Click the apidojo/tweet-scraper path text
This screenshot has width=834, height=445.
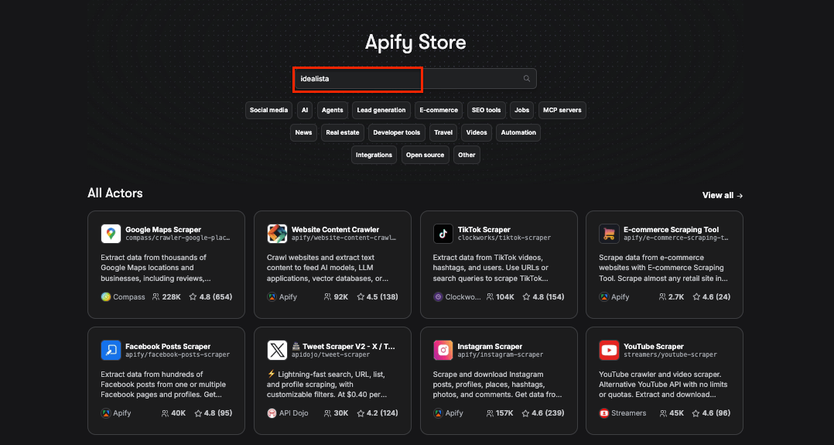click(330, 354)
